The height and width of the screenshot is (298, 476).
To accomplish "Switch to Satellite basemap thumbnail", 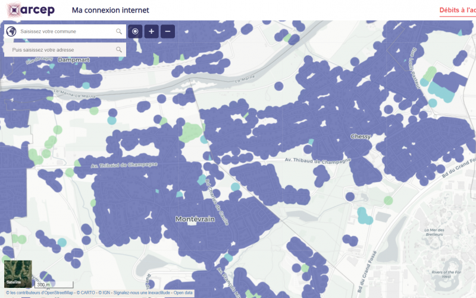I will click(x=18, y=274).
